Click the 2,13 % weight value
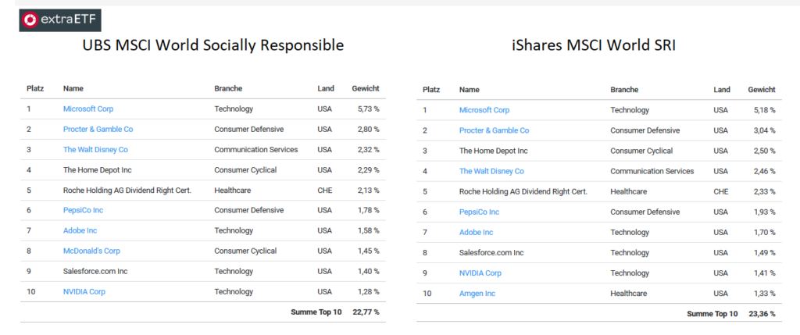800x335 pixels. (369, 191)
